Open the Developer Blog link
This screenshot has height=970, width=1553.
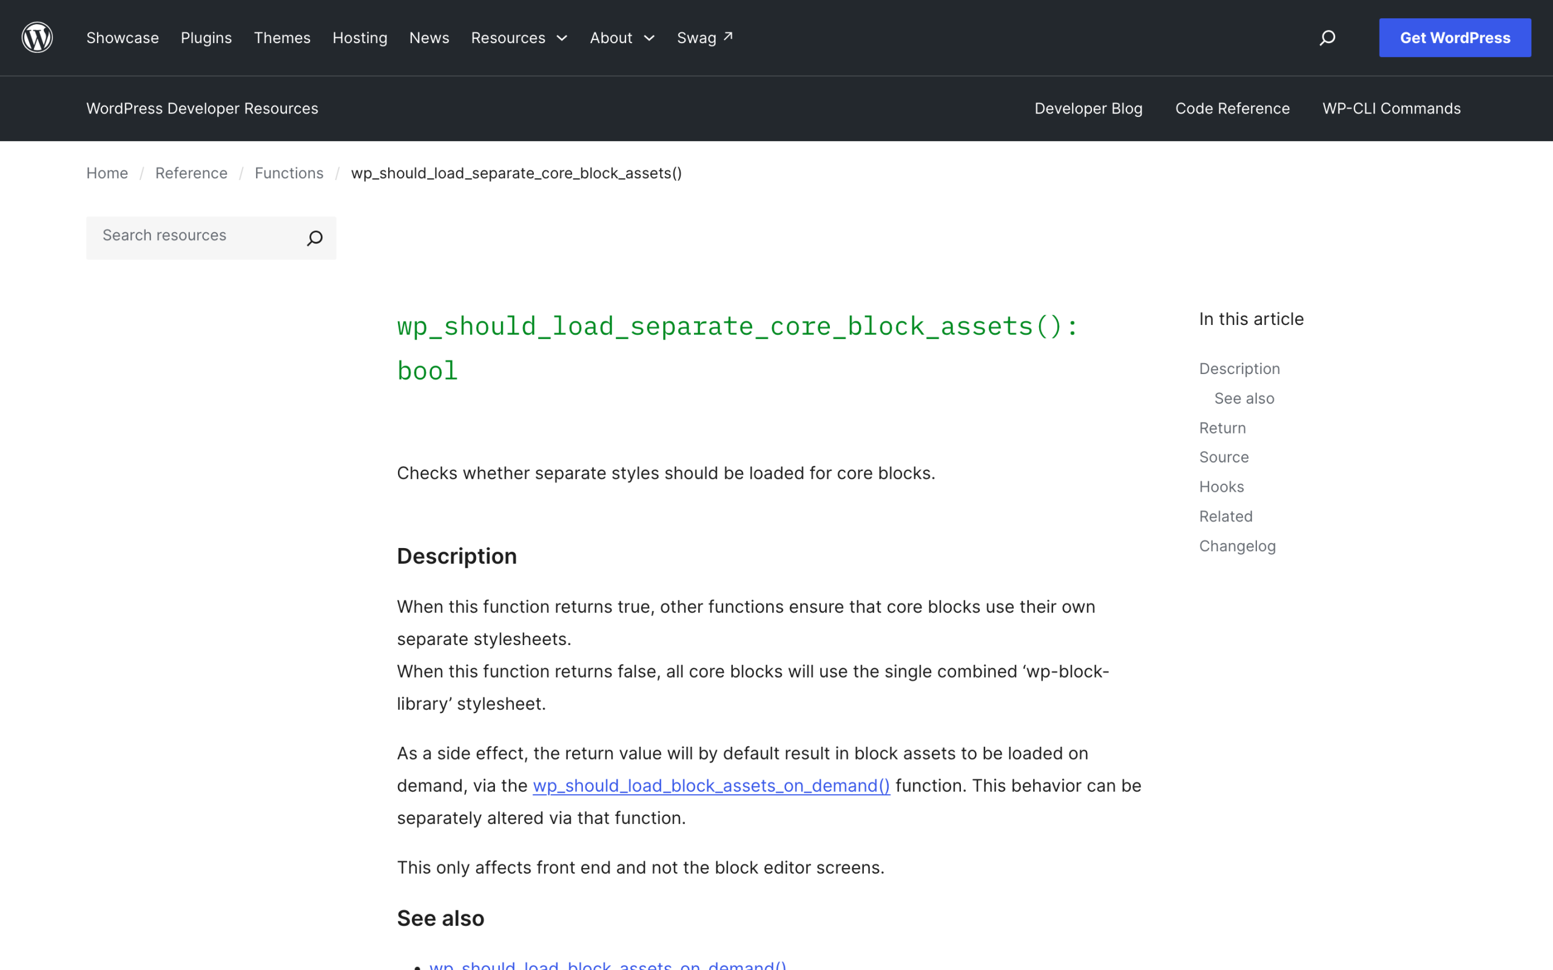(1088, 109)
